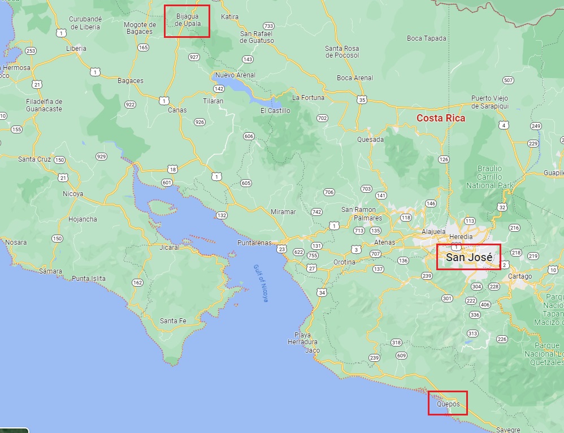Click the Route 922 road marker
Viewport: 564px width, 433px height.
130,105
